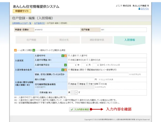This screenshot has height=122, width=161.
Task: Click the orange 必 icon in 入居対象者の条件 row
Action: (65, 70)
